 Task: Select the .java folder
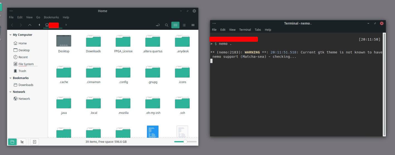64,103
